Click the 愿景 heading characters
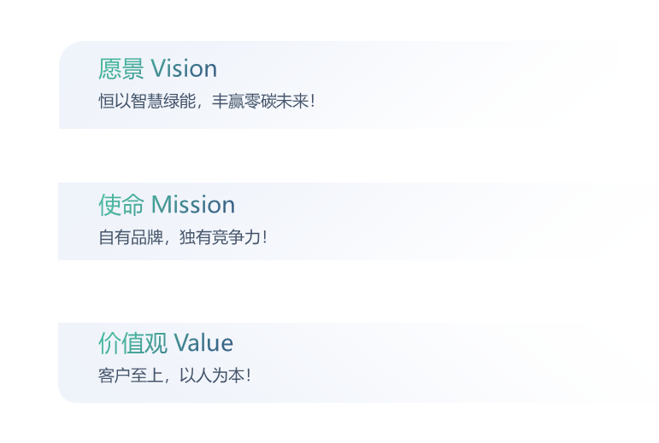This screenshot has width=659, height=443. point(121,69)
